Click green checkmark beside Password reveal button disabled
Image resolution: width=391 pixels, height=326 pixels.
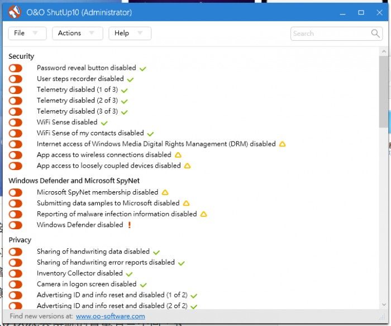coord(143,69)
